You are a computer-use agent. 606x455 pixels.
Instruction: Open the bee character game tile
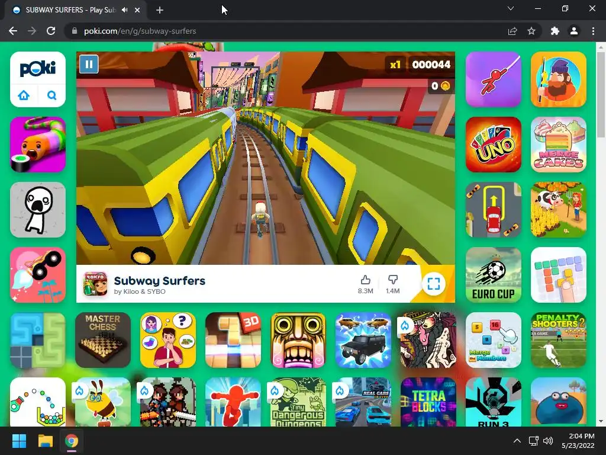[103, 402]
